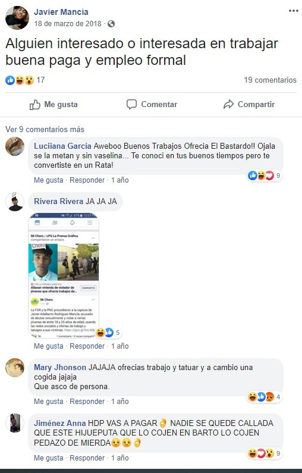
Task: Open the three-dots post options menu
Action: click(293, 11)
